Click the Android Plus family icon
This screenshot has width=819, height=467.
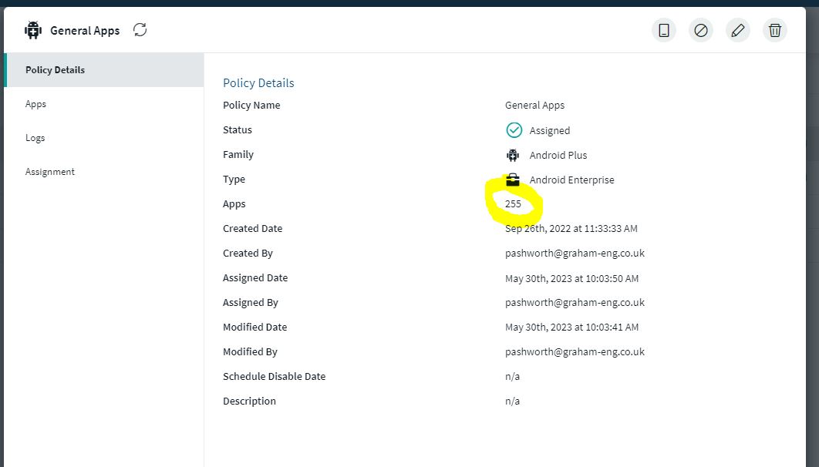pyautogui.click(x=513, y=155)
